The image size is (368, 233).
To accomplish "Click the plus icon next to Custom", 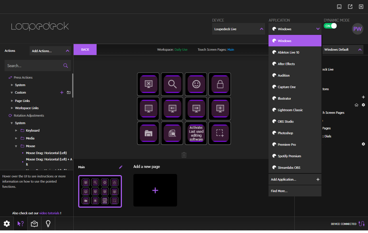I will pos(62,92).
